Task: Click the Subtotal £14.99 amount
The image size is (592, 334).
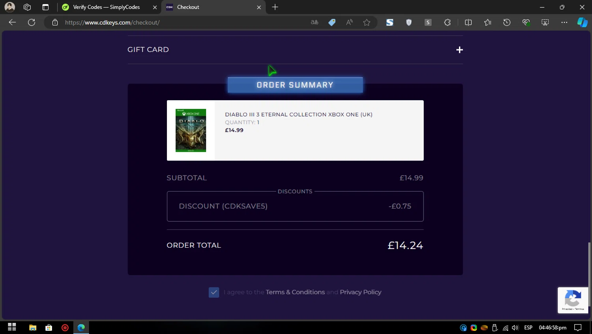Action: click(411, 178)
